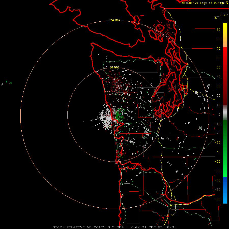Click the -70 value on the scale

click(x=218, y=180)
